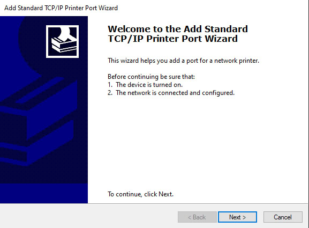Click the gray button bar background
Image resolution: width=309 pixels, height=228 pixels.
click(89, 216)
